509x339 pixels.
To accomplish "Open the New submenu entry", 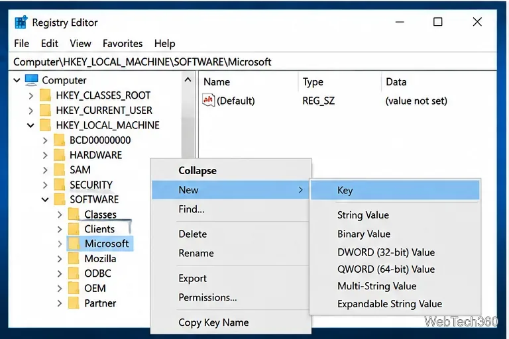I will pos(231,190).
